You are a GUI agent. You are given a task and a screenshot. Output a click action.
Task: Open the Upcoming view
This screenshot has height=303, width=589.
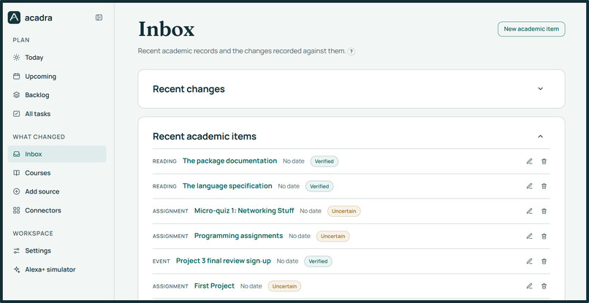(57, 76)
